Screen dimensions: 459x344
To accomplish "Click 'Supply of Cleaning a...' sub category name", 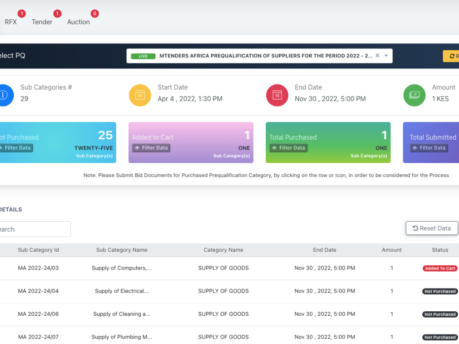I will click(122, 314).
